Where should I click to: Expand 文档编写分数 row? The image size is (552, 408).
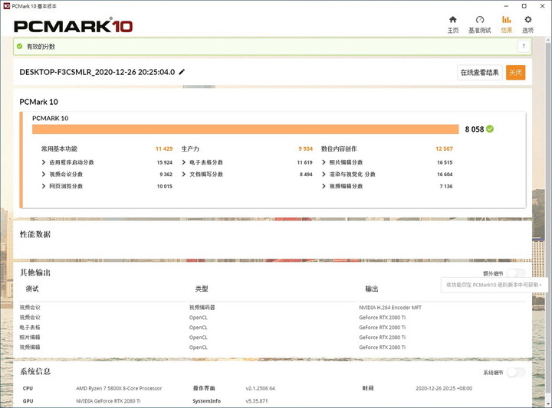coord(184,175)
